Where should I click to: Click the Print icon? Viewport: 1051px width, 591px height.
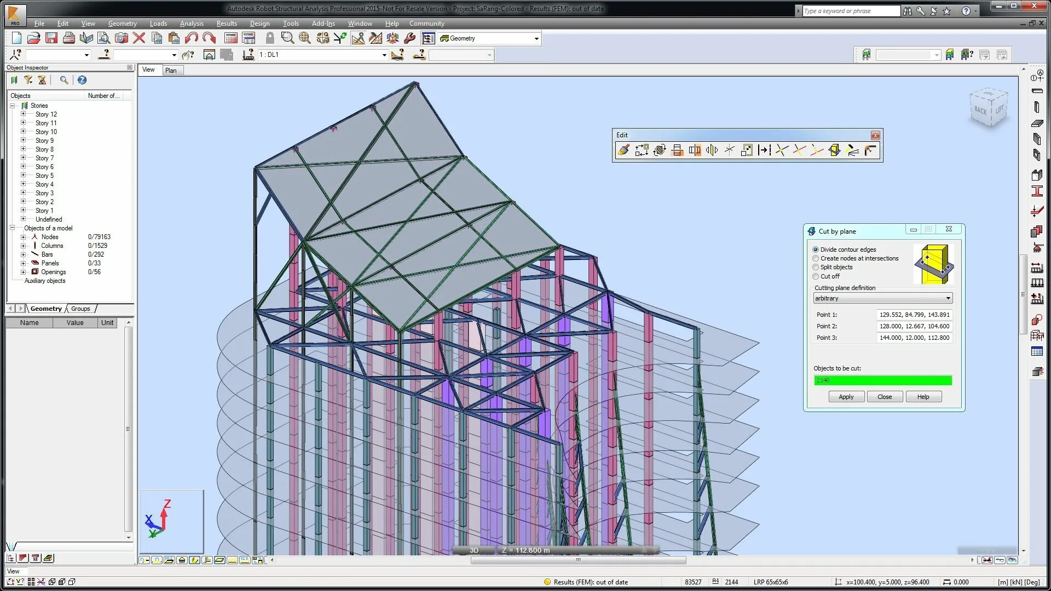[x=69, y=38]
